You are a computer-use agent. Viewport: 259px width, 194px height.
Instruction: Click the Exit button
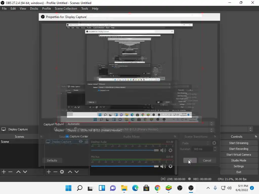239,172
